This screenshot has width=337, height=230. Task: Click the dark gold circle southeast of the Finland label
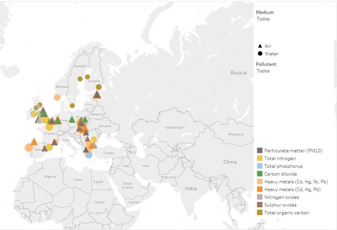coord(99,87)
